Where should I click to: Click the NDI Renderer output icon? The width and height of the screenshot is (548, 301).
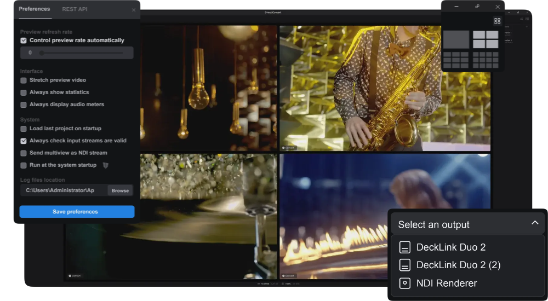(x=405, y=283)
